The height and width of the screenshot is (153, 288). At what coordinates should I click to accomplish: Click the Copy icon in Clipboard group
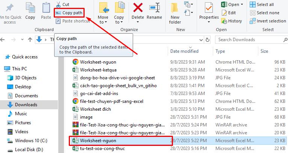pos(30,8)
